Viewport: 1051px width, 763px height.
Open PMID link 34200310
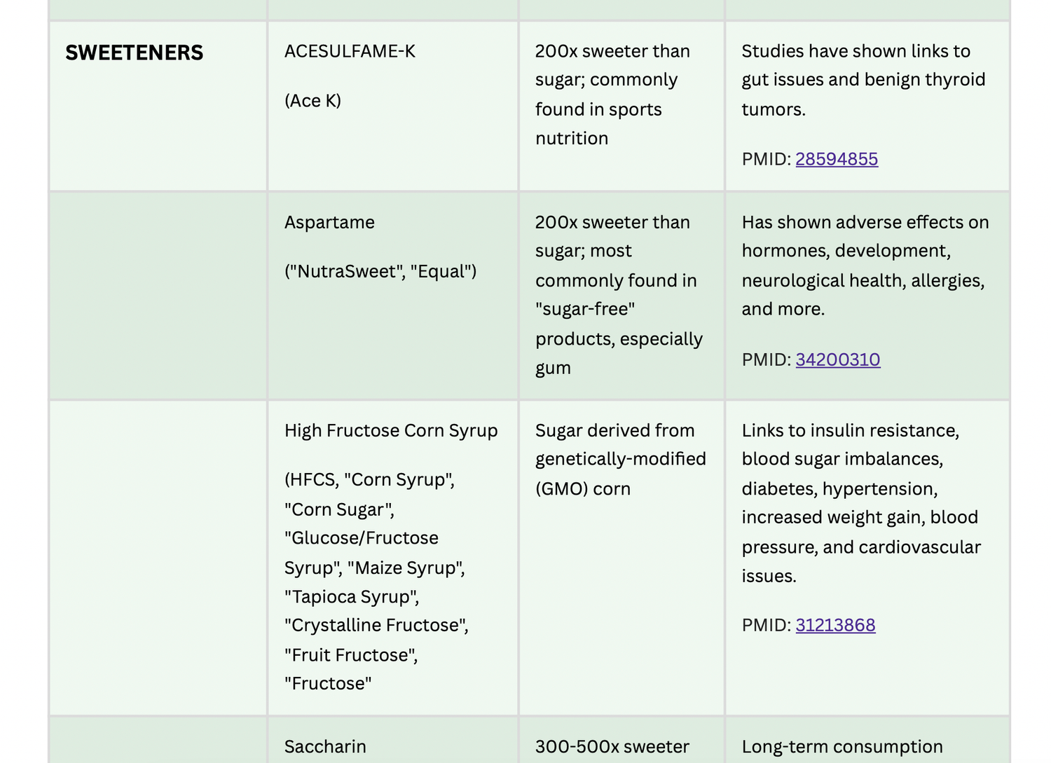(837, 359)
